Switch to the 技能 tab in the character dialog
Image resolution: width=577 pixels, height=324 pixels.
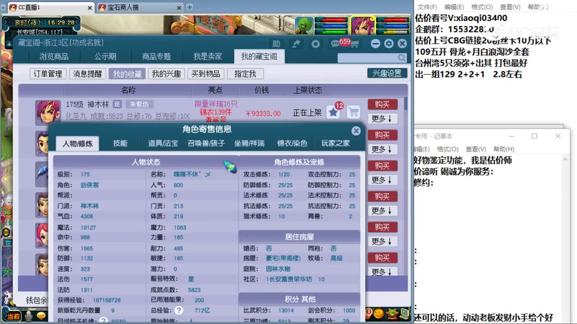(x=120, y=144)
